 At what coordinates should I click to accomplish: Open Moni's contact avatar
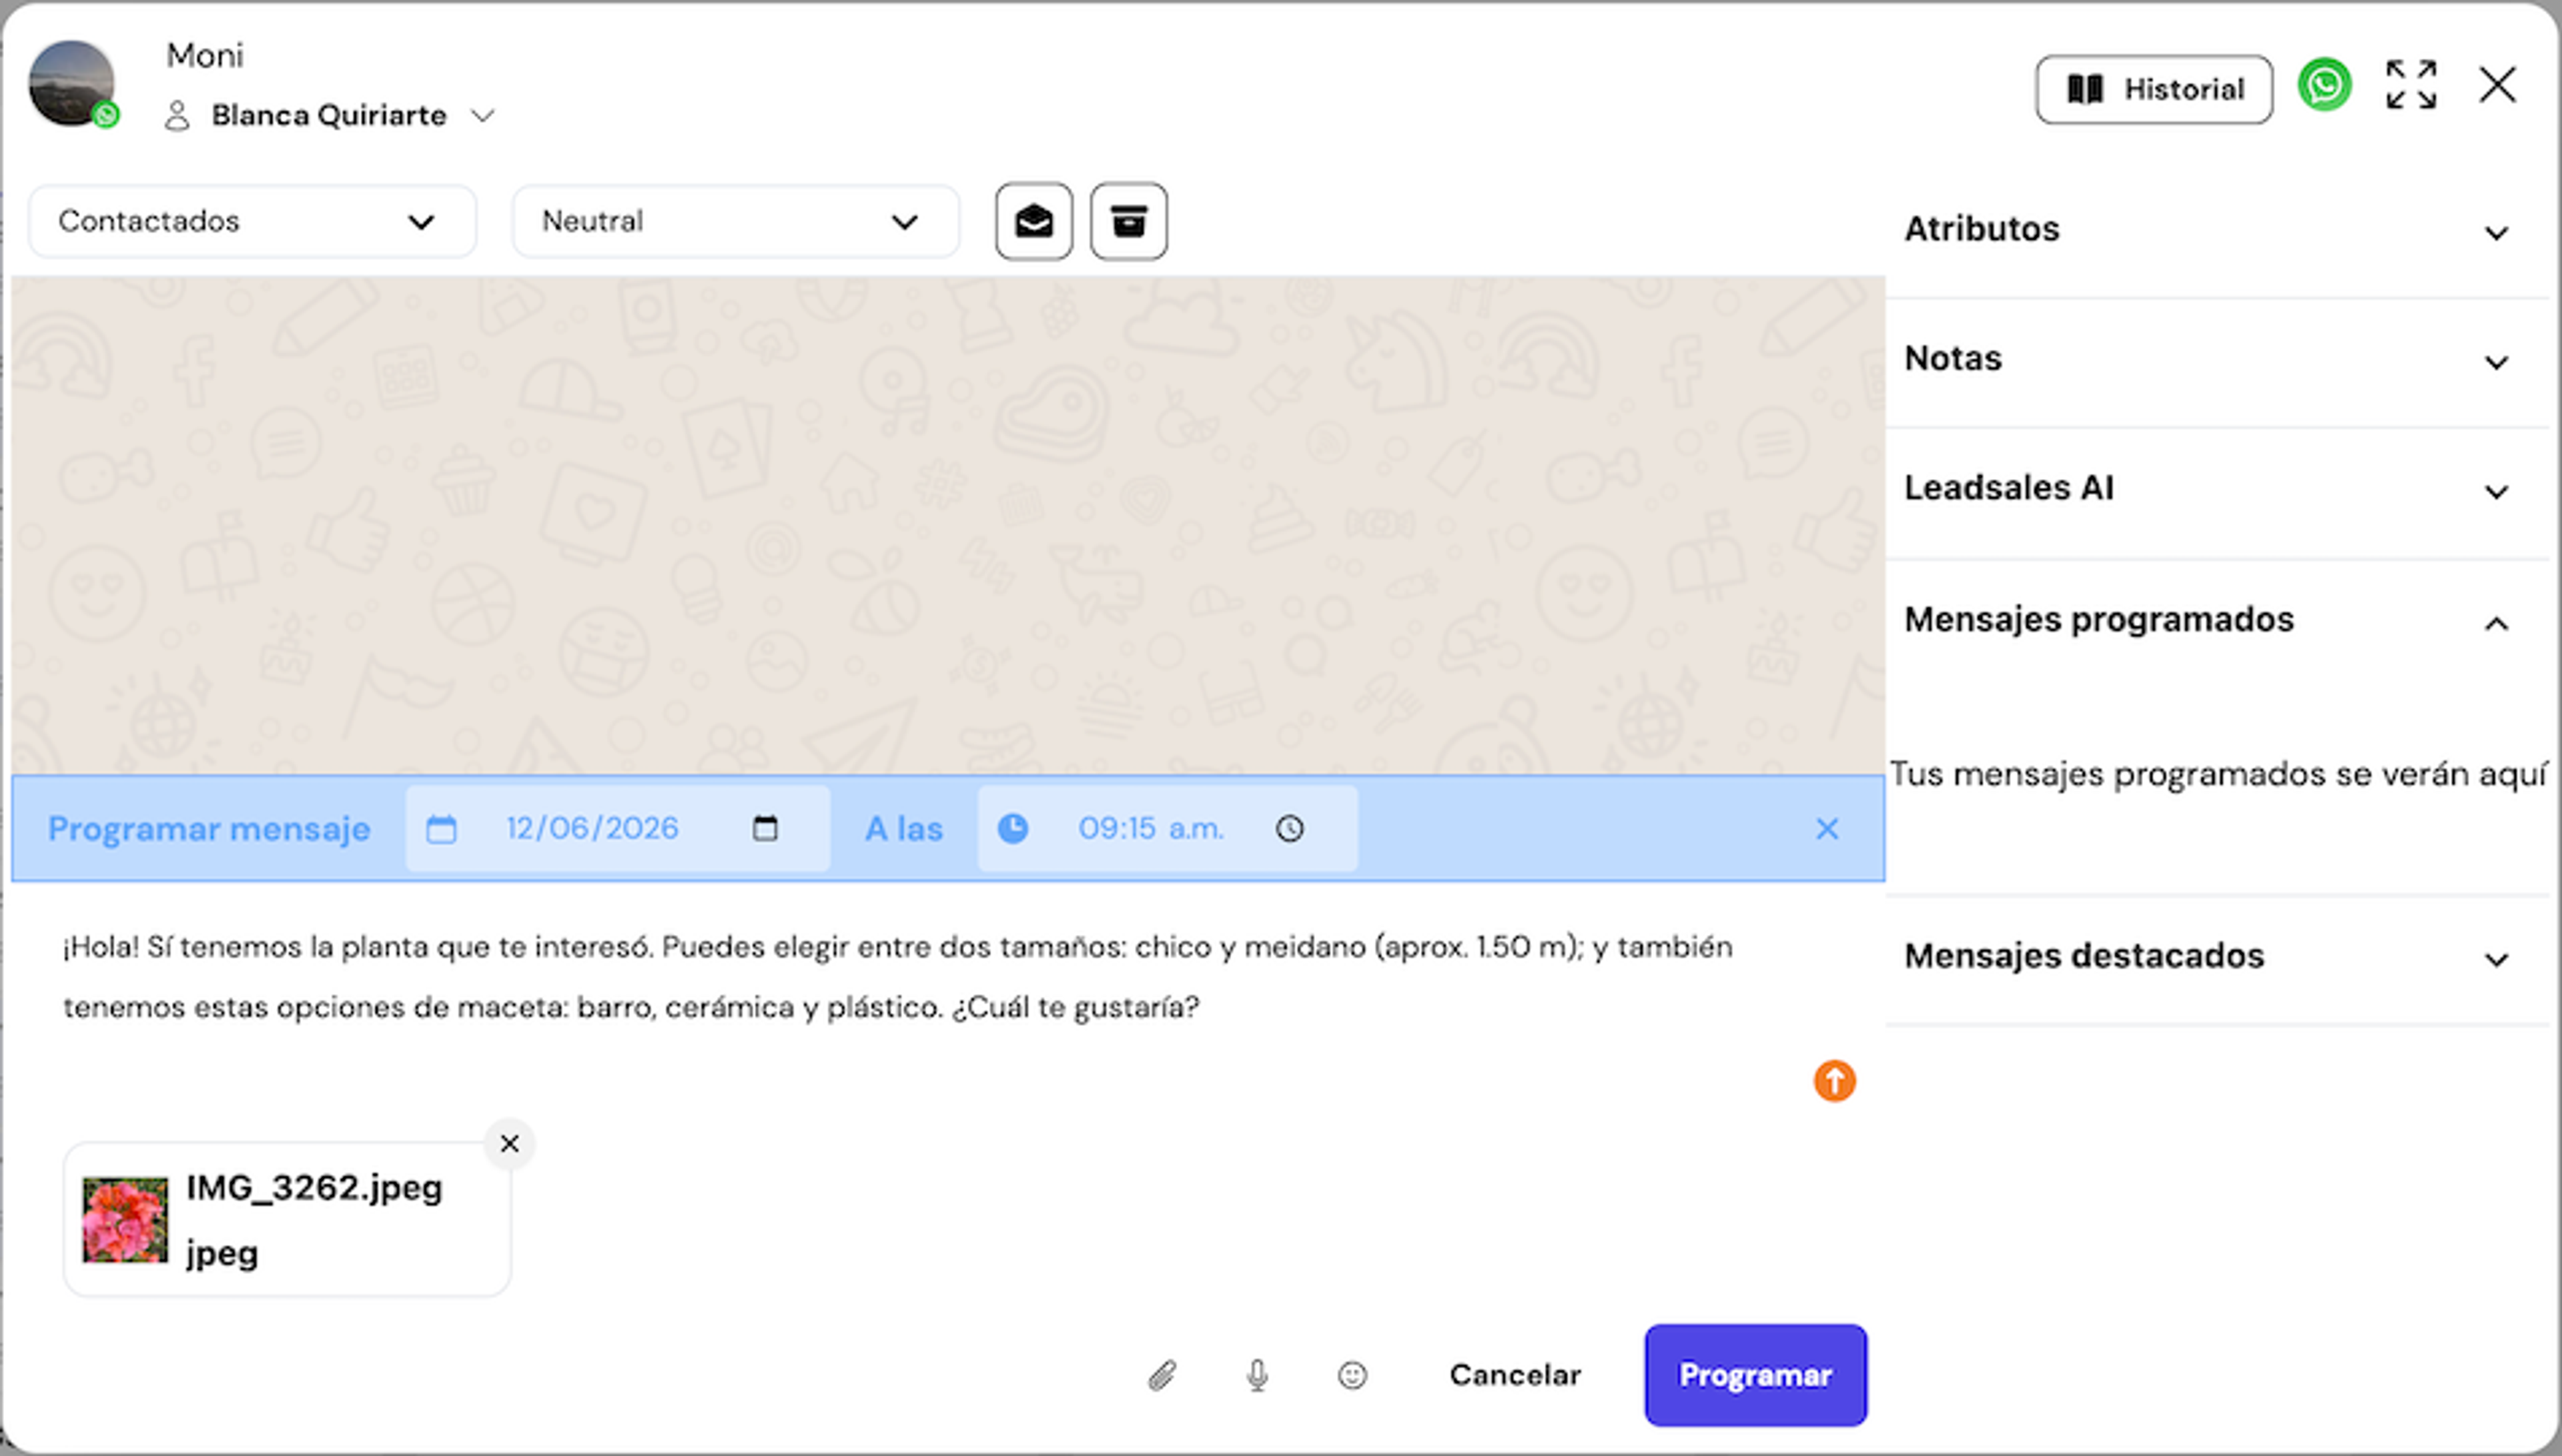72,84
